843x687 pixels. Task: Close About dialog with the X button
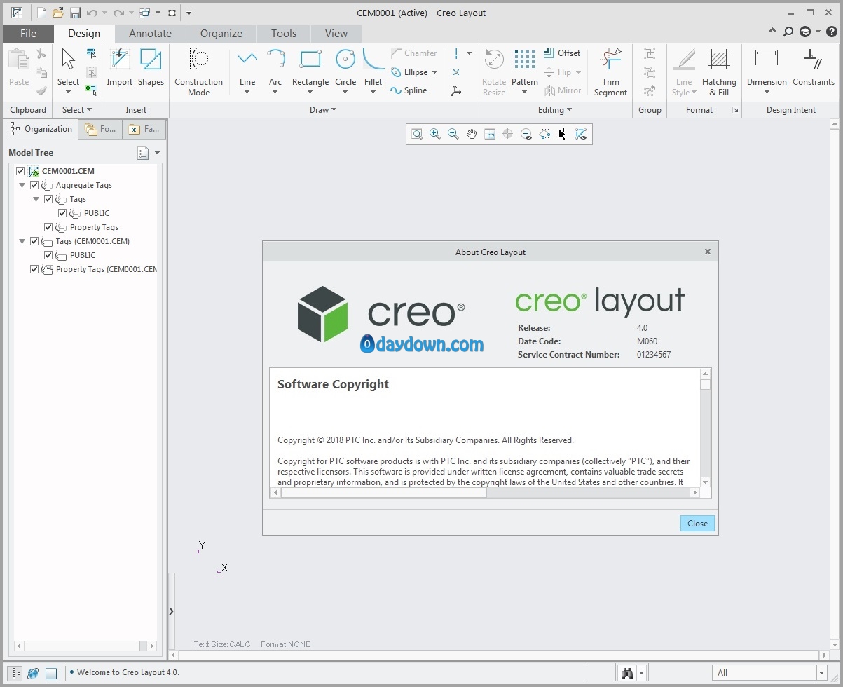point(708,252)
